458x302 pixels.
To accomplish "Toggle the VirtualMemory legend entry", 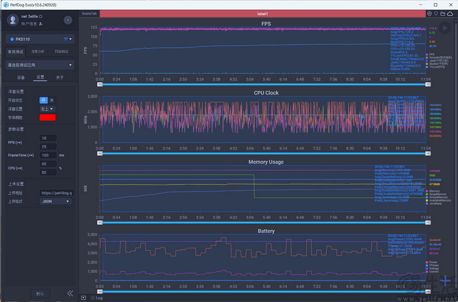I will pos(437,197).
